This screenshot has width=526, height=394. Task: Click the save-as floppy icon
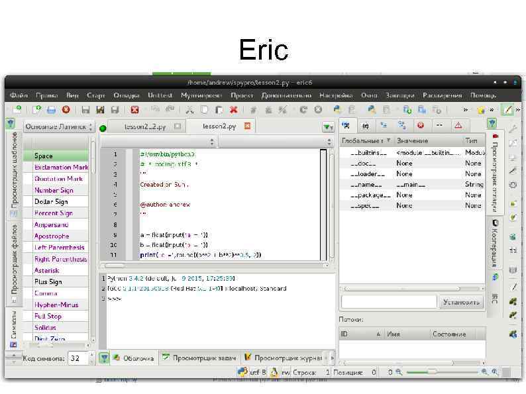pos(100,110)
